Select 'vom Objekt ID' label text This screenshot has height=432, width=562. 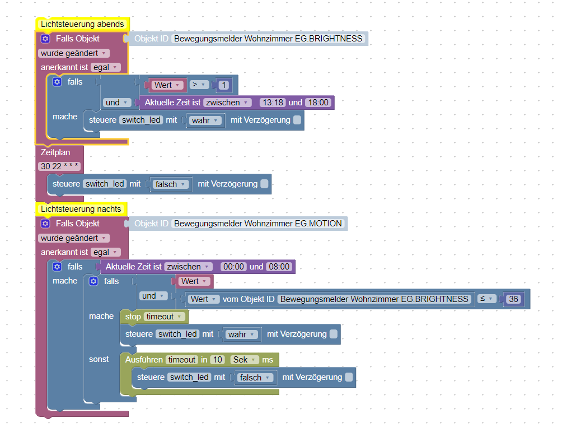[x=249, y=299]
